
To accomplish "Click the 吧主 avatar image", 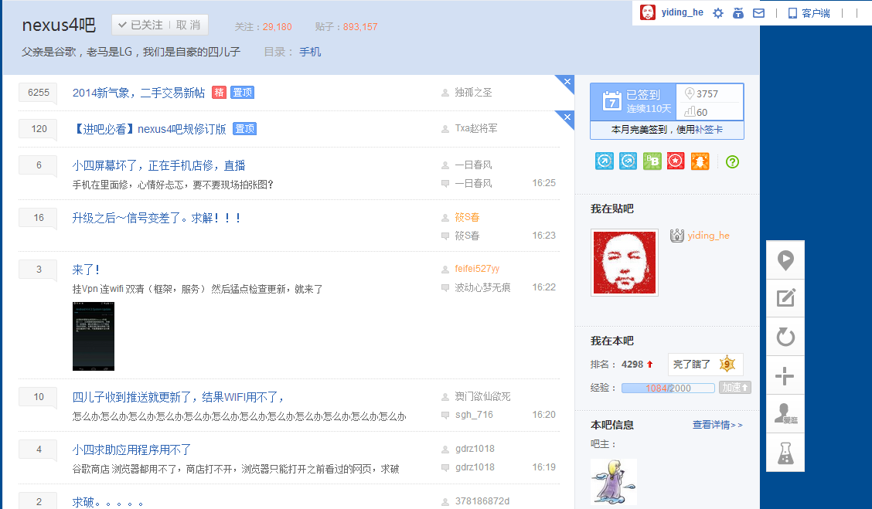I will [x=613, y=481].
